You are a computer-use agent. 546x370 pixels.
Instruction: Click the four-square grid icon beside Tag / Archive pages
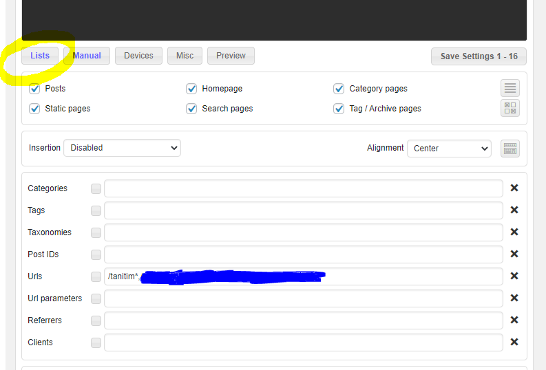(510, 108)
